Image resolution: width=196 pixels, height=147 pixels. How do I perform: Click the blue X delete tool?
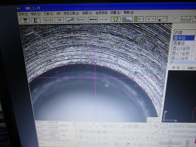coord(129,144)
